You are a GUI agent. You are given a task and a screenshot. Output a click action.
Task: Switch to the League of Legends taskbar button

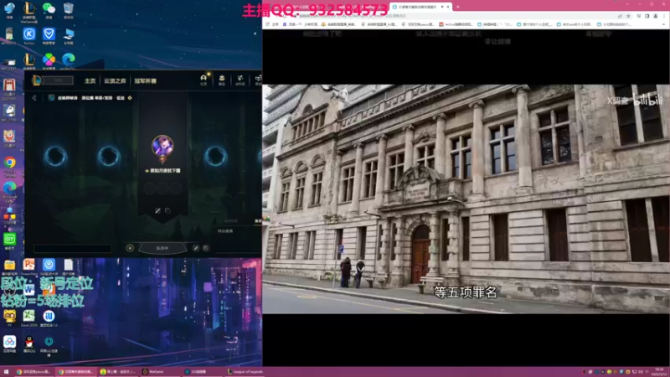(245, 372)
